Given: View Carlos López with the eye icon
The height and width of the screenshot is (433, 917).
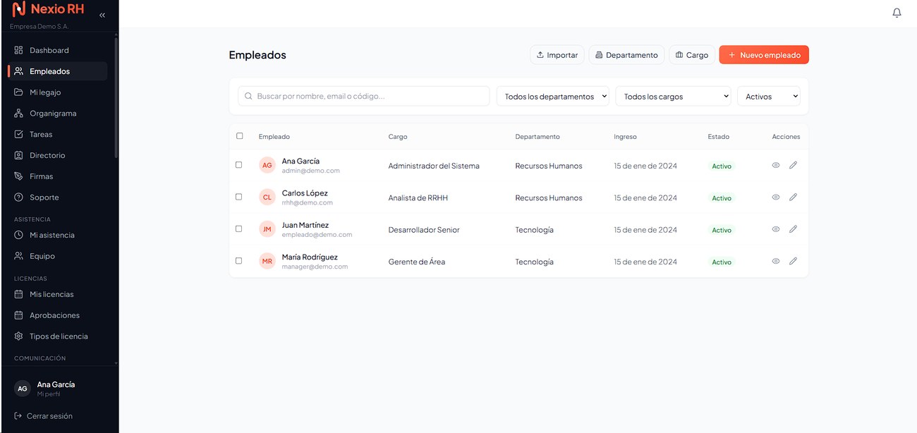Looking at the screenshot, I should [775, 197].
